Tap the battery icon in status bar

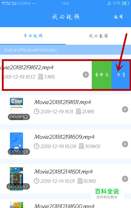coord(125,3)
